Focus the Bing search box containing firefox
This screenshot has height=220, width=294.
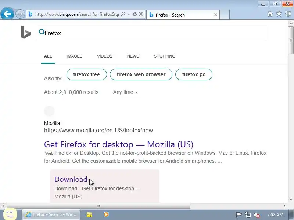tap(152, 33)
